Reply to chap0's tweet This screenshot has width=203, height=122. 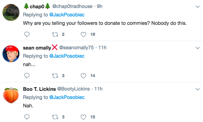click(x=27, y=34)
